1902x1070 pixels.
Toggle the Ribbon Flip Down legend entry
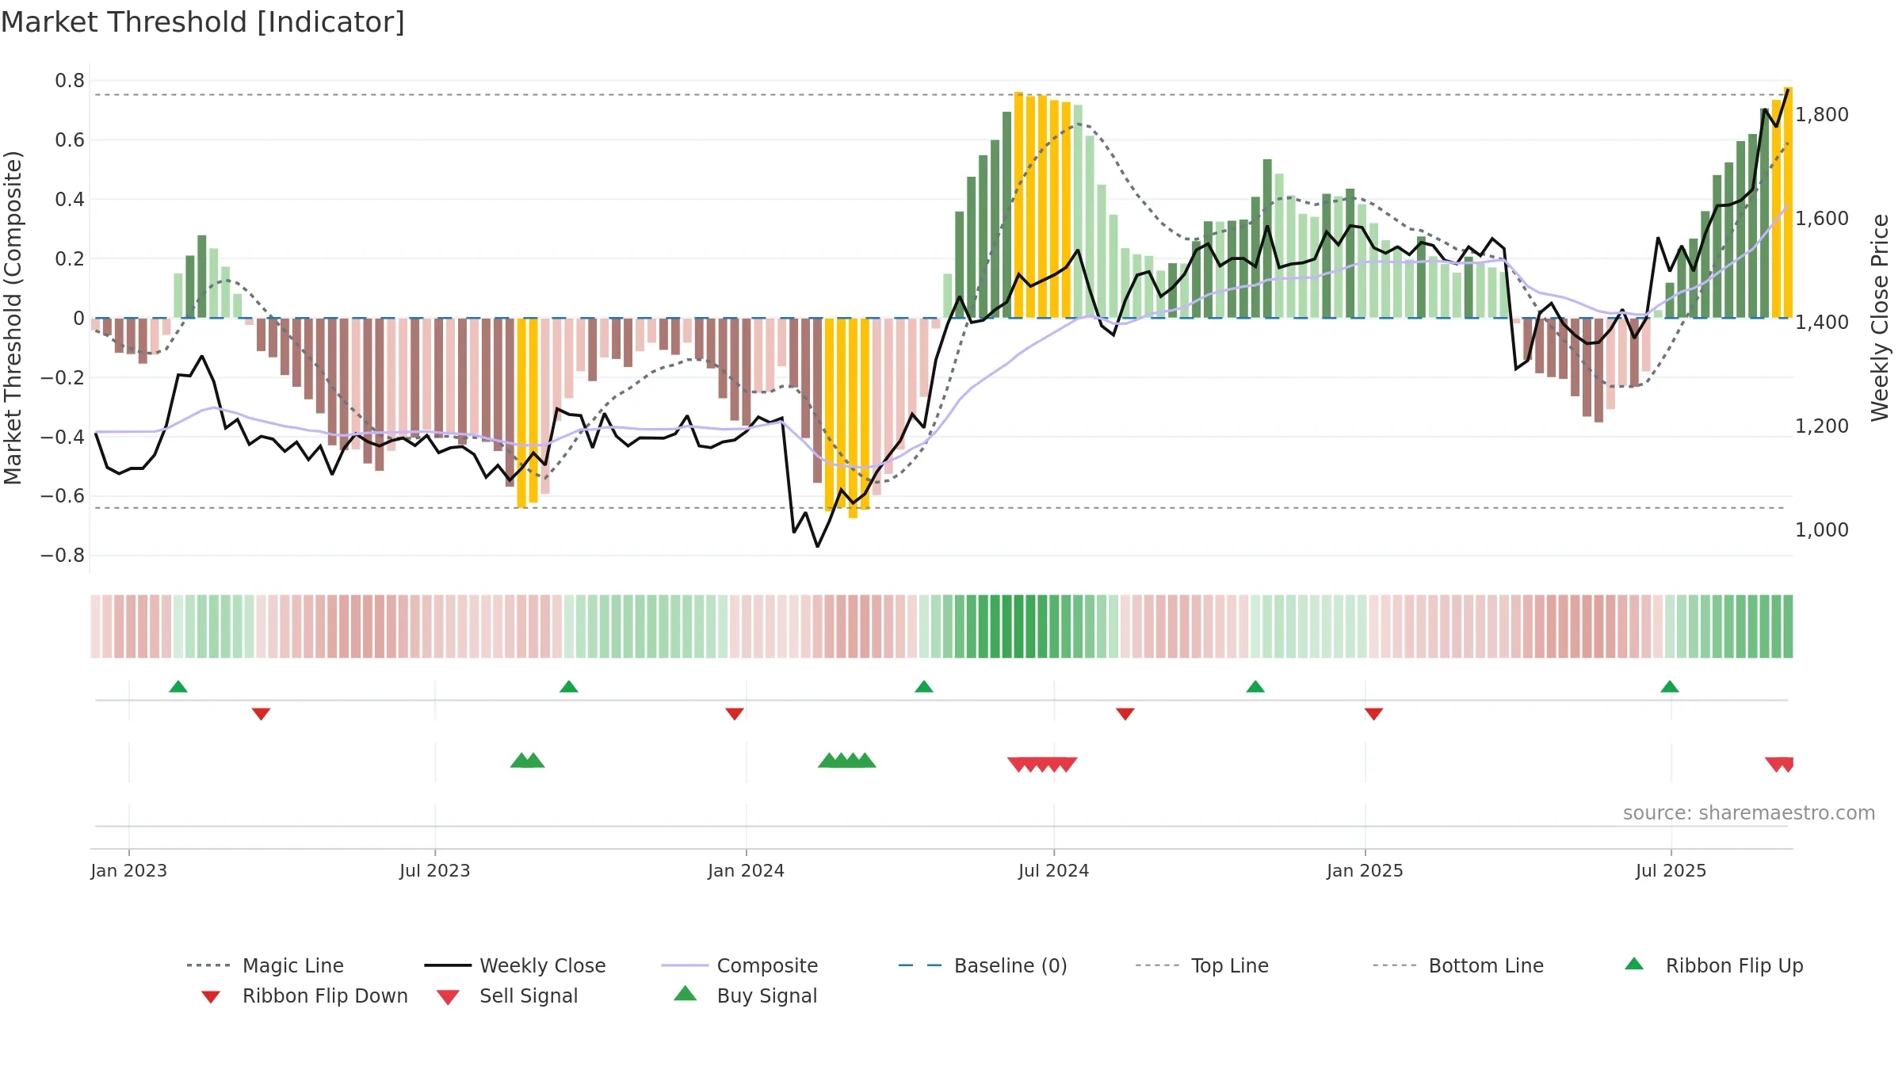304,995
